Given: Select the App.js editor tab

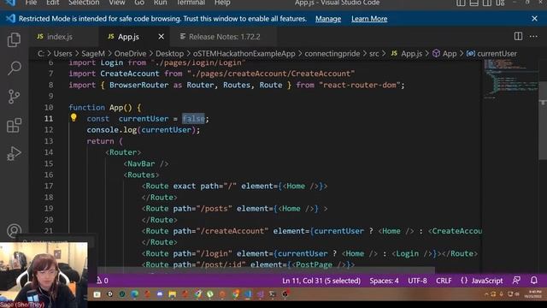Looking at the screenshot, I should (x=128, y=36).
